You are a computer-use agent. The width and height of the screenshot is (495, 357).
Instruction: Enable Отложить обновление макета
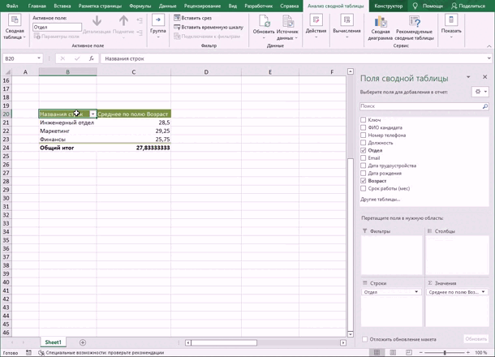[x=364, y=339]
